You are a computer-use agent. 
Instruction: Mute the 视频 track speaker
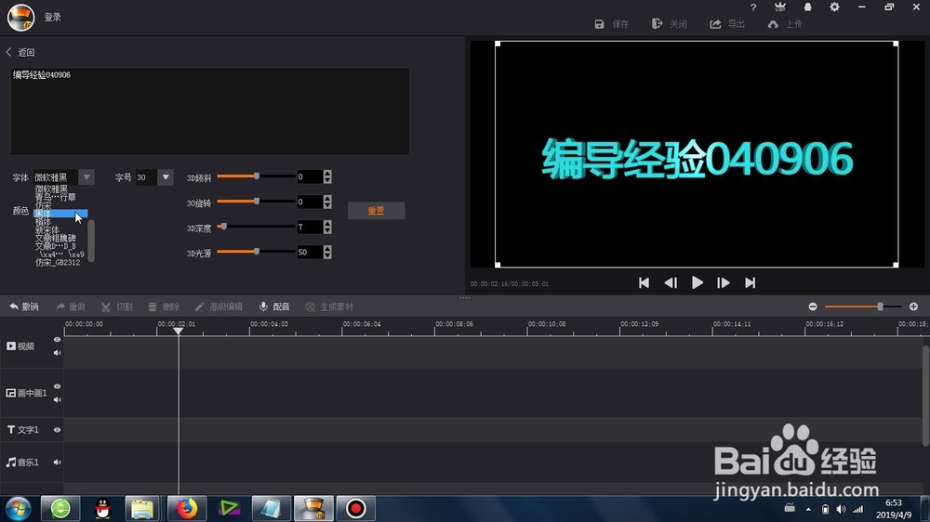[x=57, y=353]
